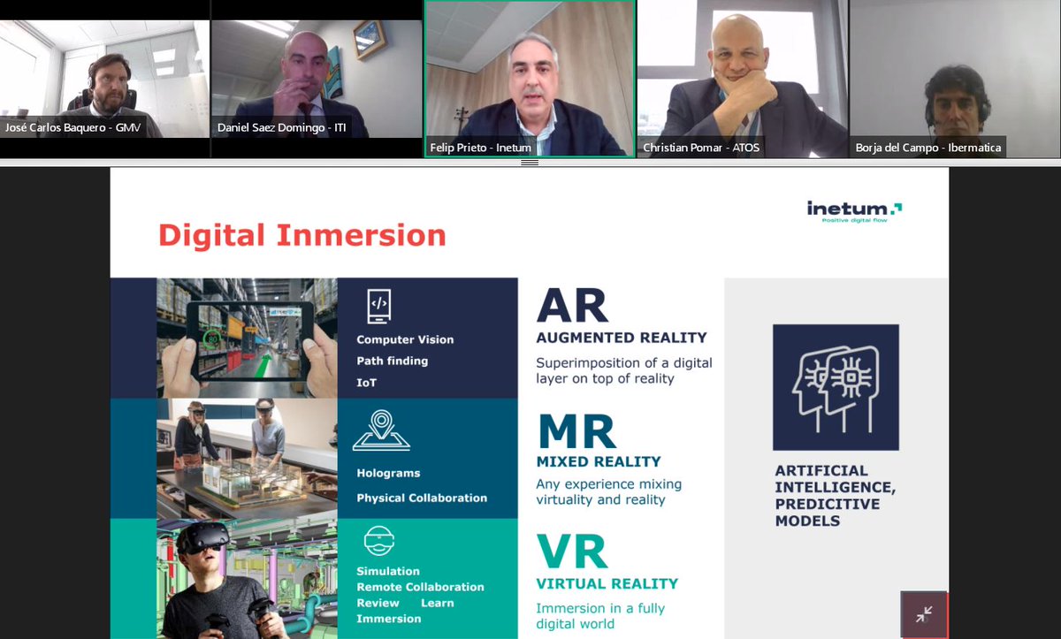Click the 'AUGMENTED REALITY' heading
Image resolution: width=1061 pixels, height=639 pixels.
click(622, 338)
